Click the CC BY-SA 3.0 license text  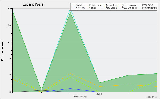pos(152,97)
